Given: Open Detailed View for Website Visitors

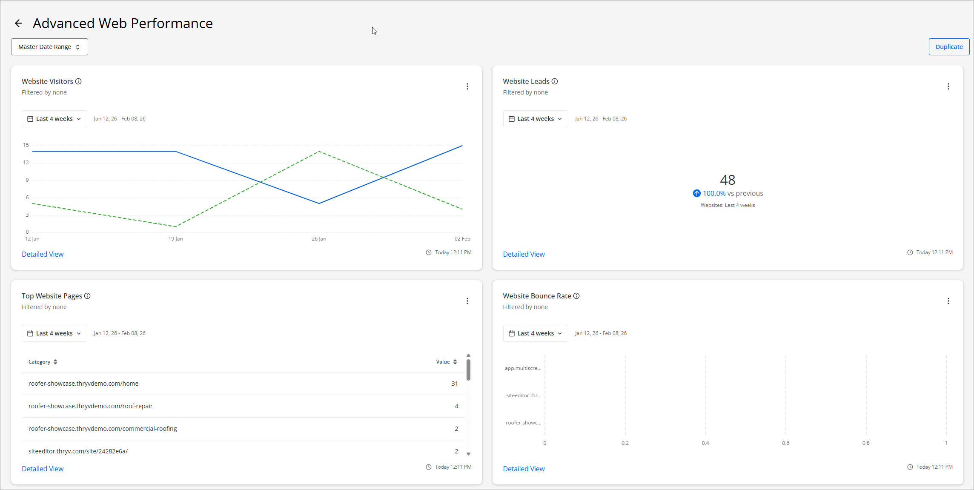Looking at the screenshot, I should coord(43,254).
